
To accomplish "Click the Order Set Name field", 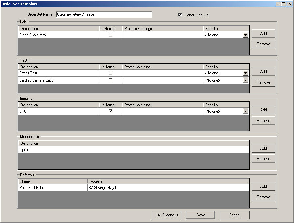I will click(104, 14).
